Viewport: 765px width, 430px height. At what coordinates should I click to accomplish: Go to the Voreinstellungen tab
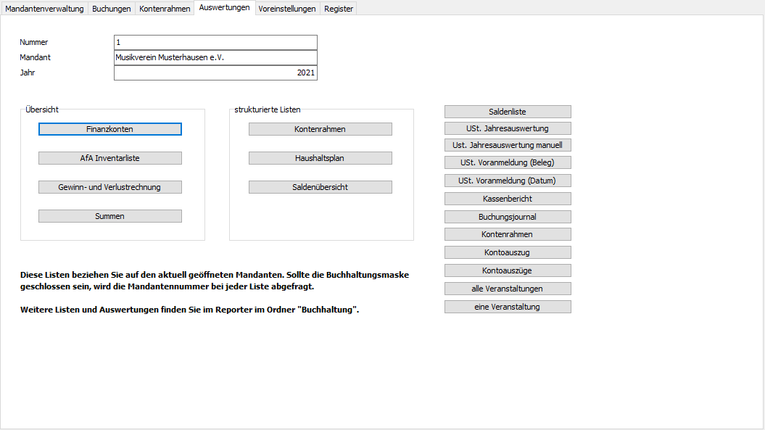point(287,9)
